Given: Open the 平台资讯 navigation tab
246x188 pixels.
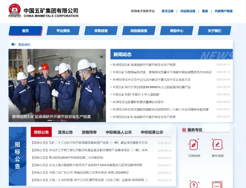Looking at the screenshot, I should coord(63,31).
